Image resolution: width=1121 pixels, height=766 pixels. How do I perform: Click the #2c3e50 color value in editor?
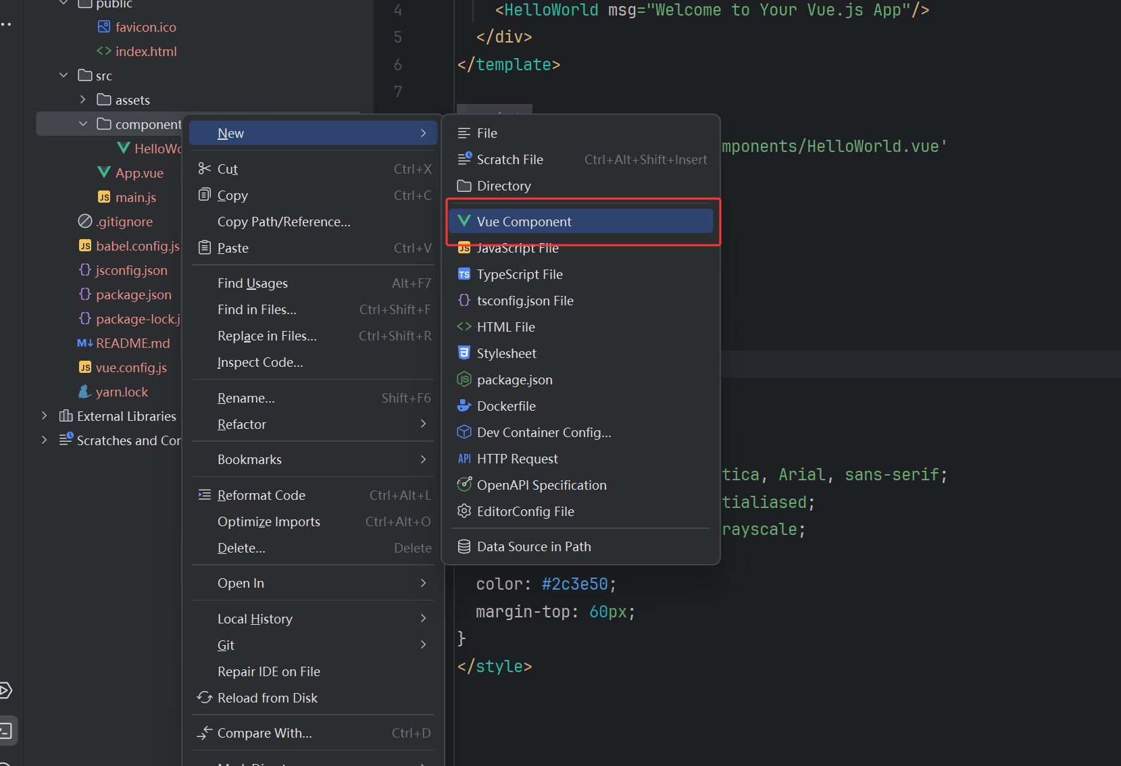[x=575, y=584]
